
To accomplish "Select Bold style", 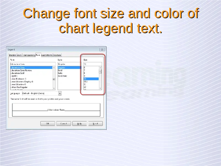I will click(x=60, y=71).
